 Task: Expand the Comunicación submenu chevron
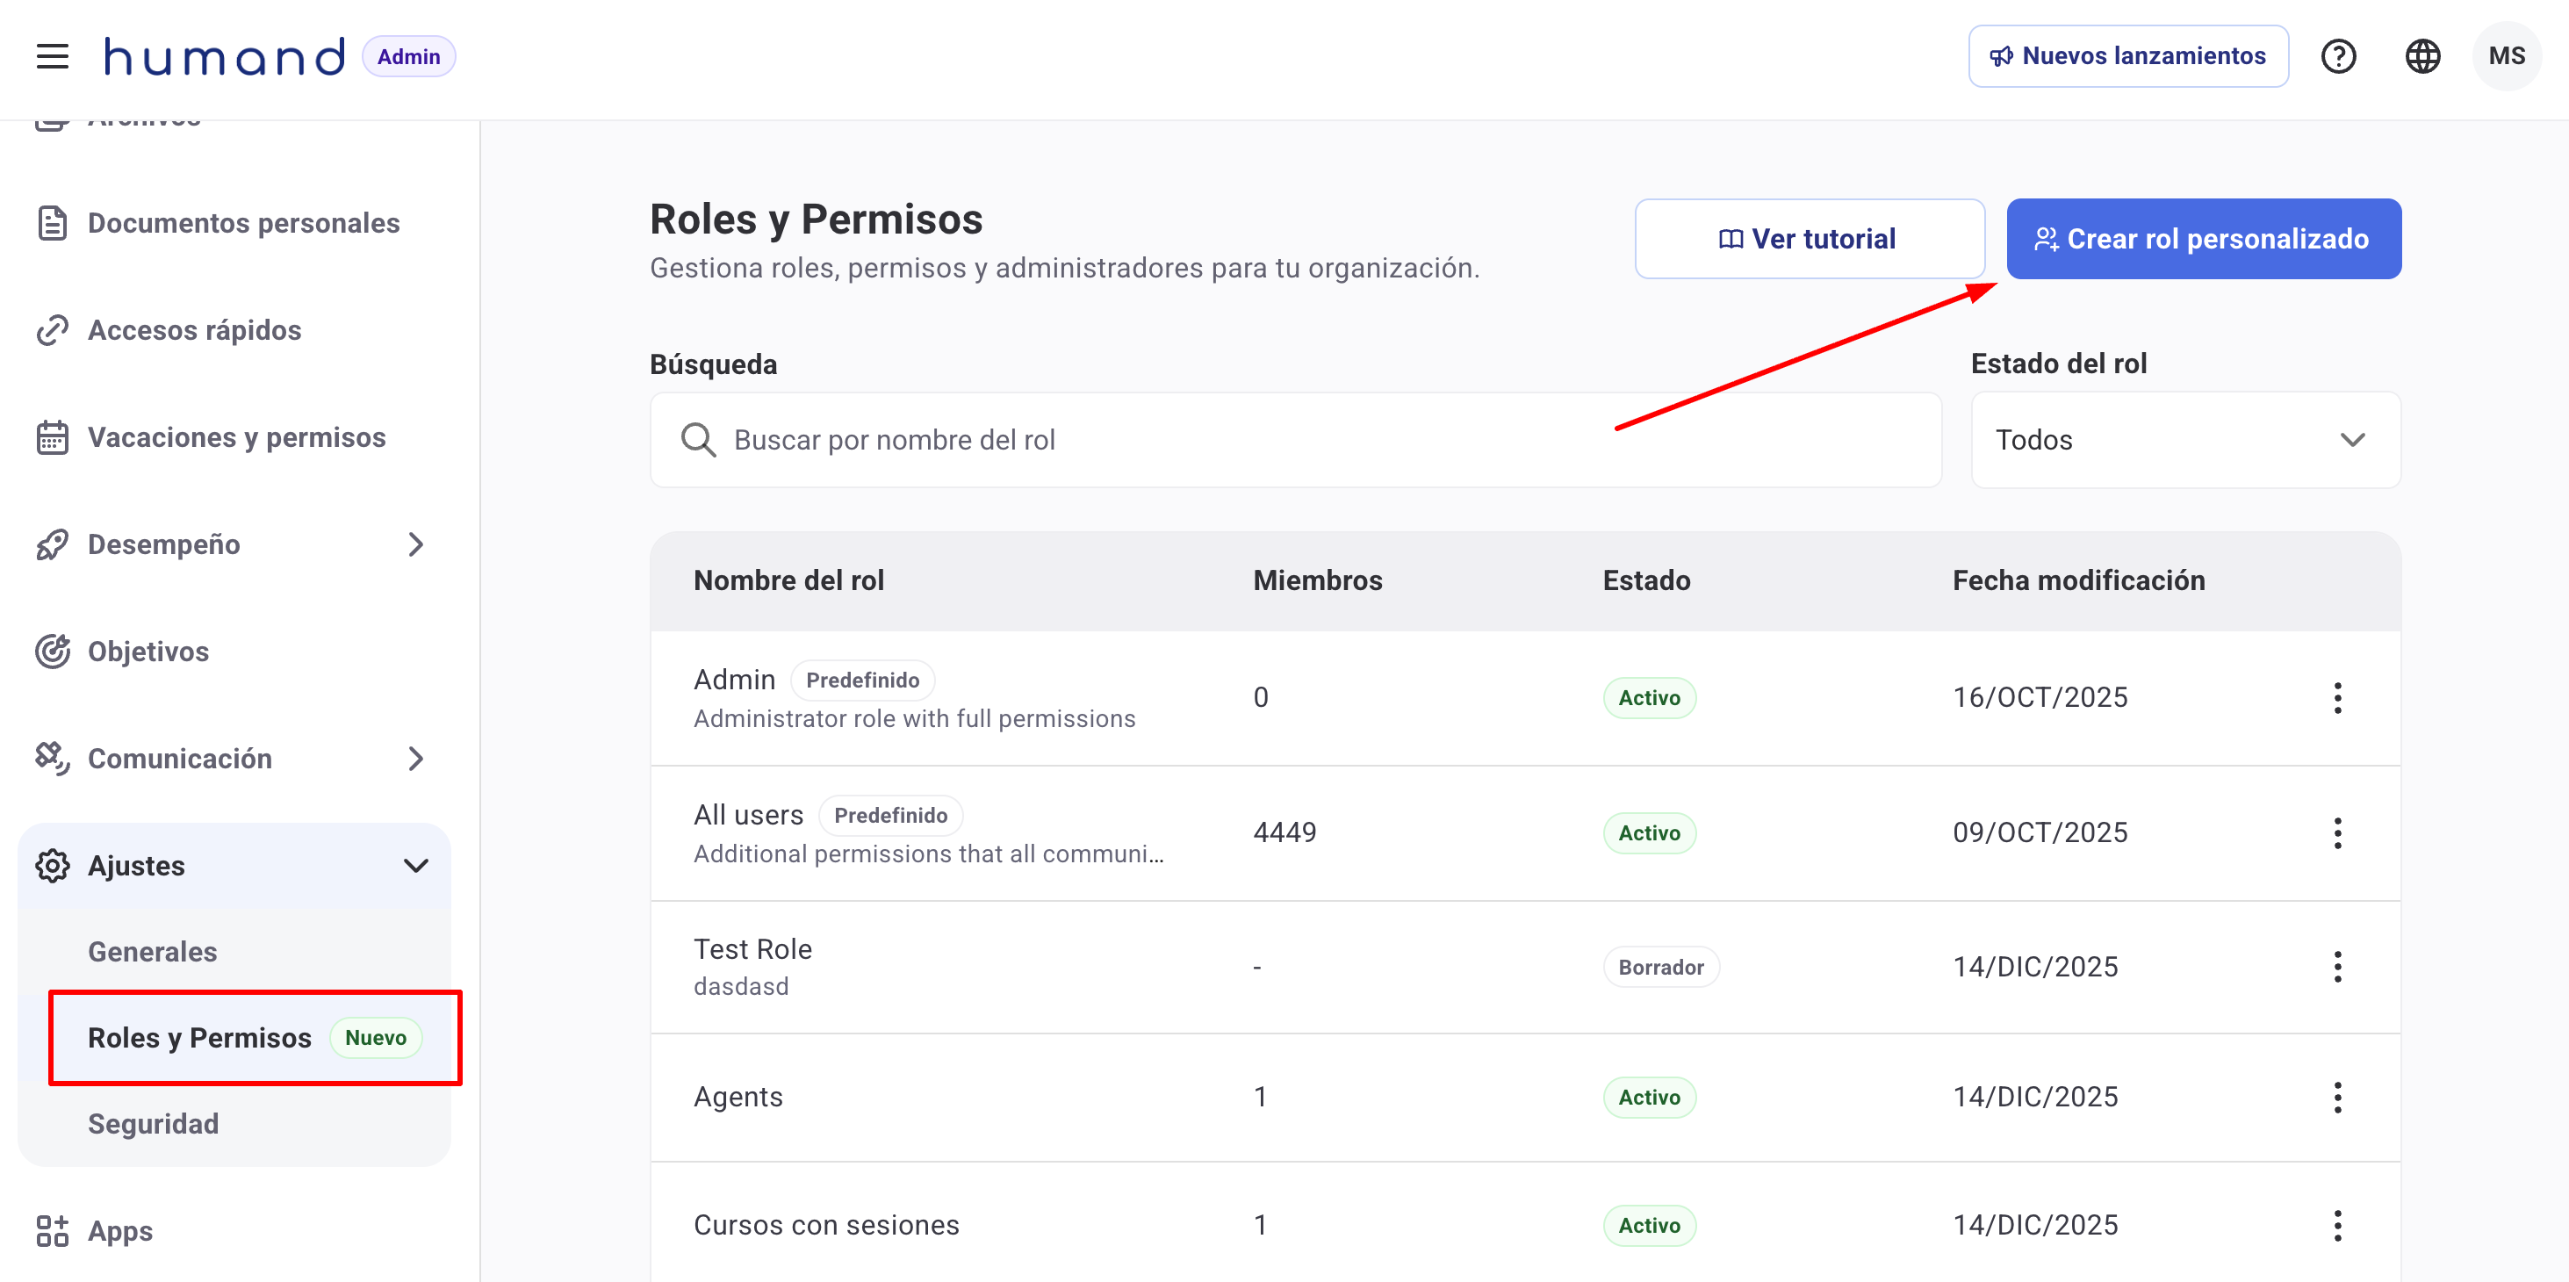(x=416, y=759)
